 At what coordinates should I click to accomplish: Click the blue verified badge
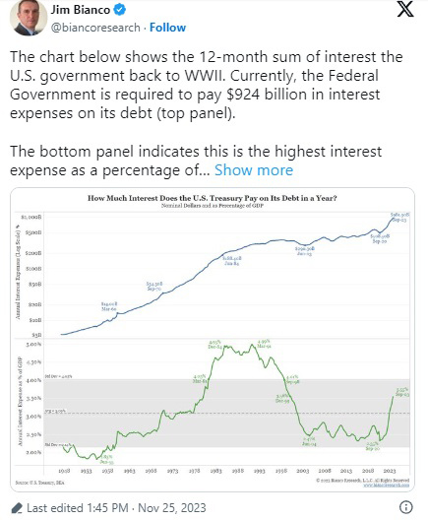point(120,10)
